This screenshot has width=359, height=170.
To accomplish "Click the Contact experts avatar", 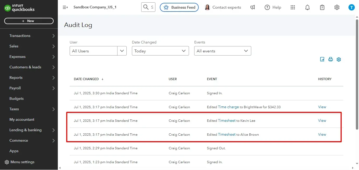I will [207, 7].
